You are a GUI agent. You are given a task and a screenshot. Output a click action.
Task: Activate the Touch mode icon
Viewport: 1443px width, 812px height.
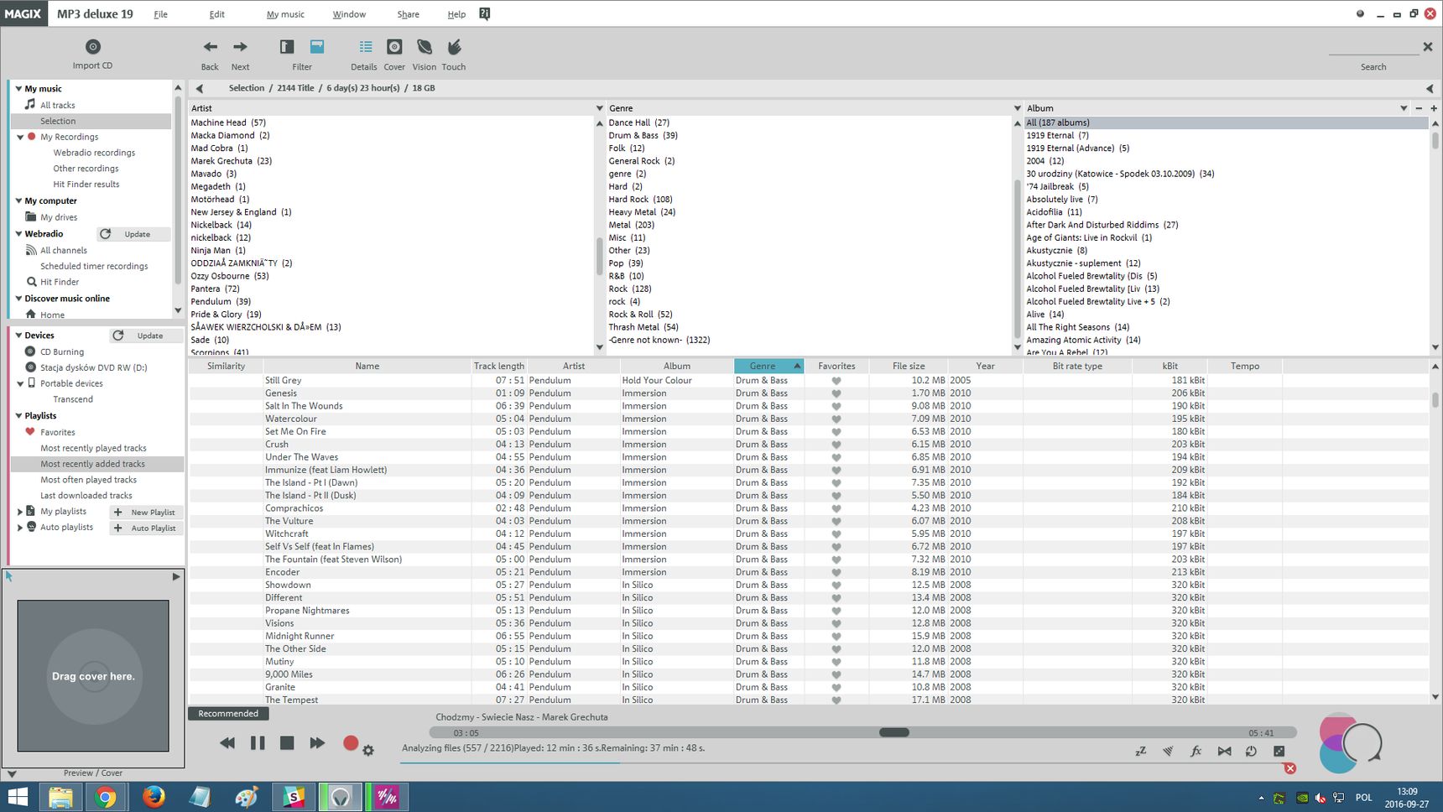pos(454,47)
